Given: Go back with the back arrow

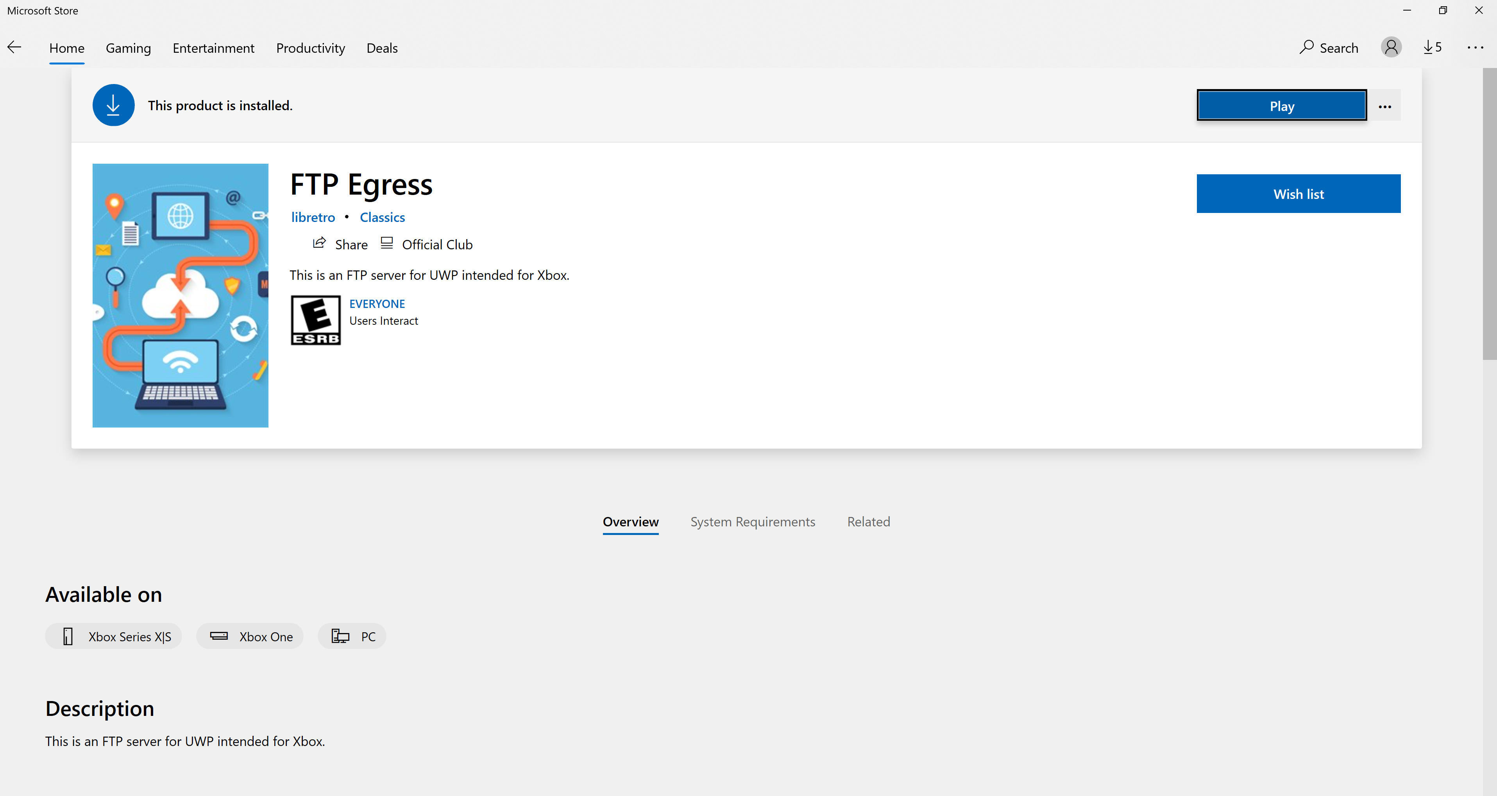Looking at the screenshot, I should point(14,48).
